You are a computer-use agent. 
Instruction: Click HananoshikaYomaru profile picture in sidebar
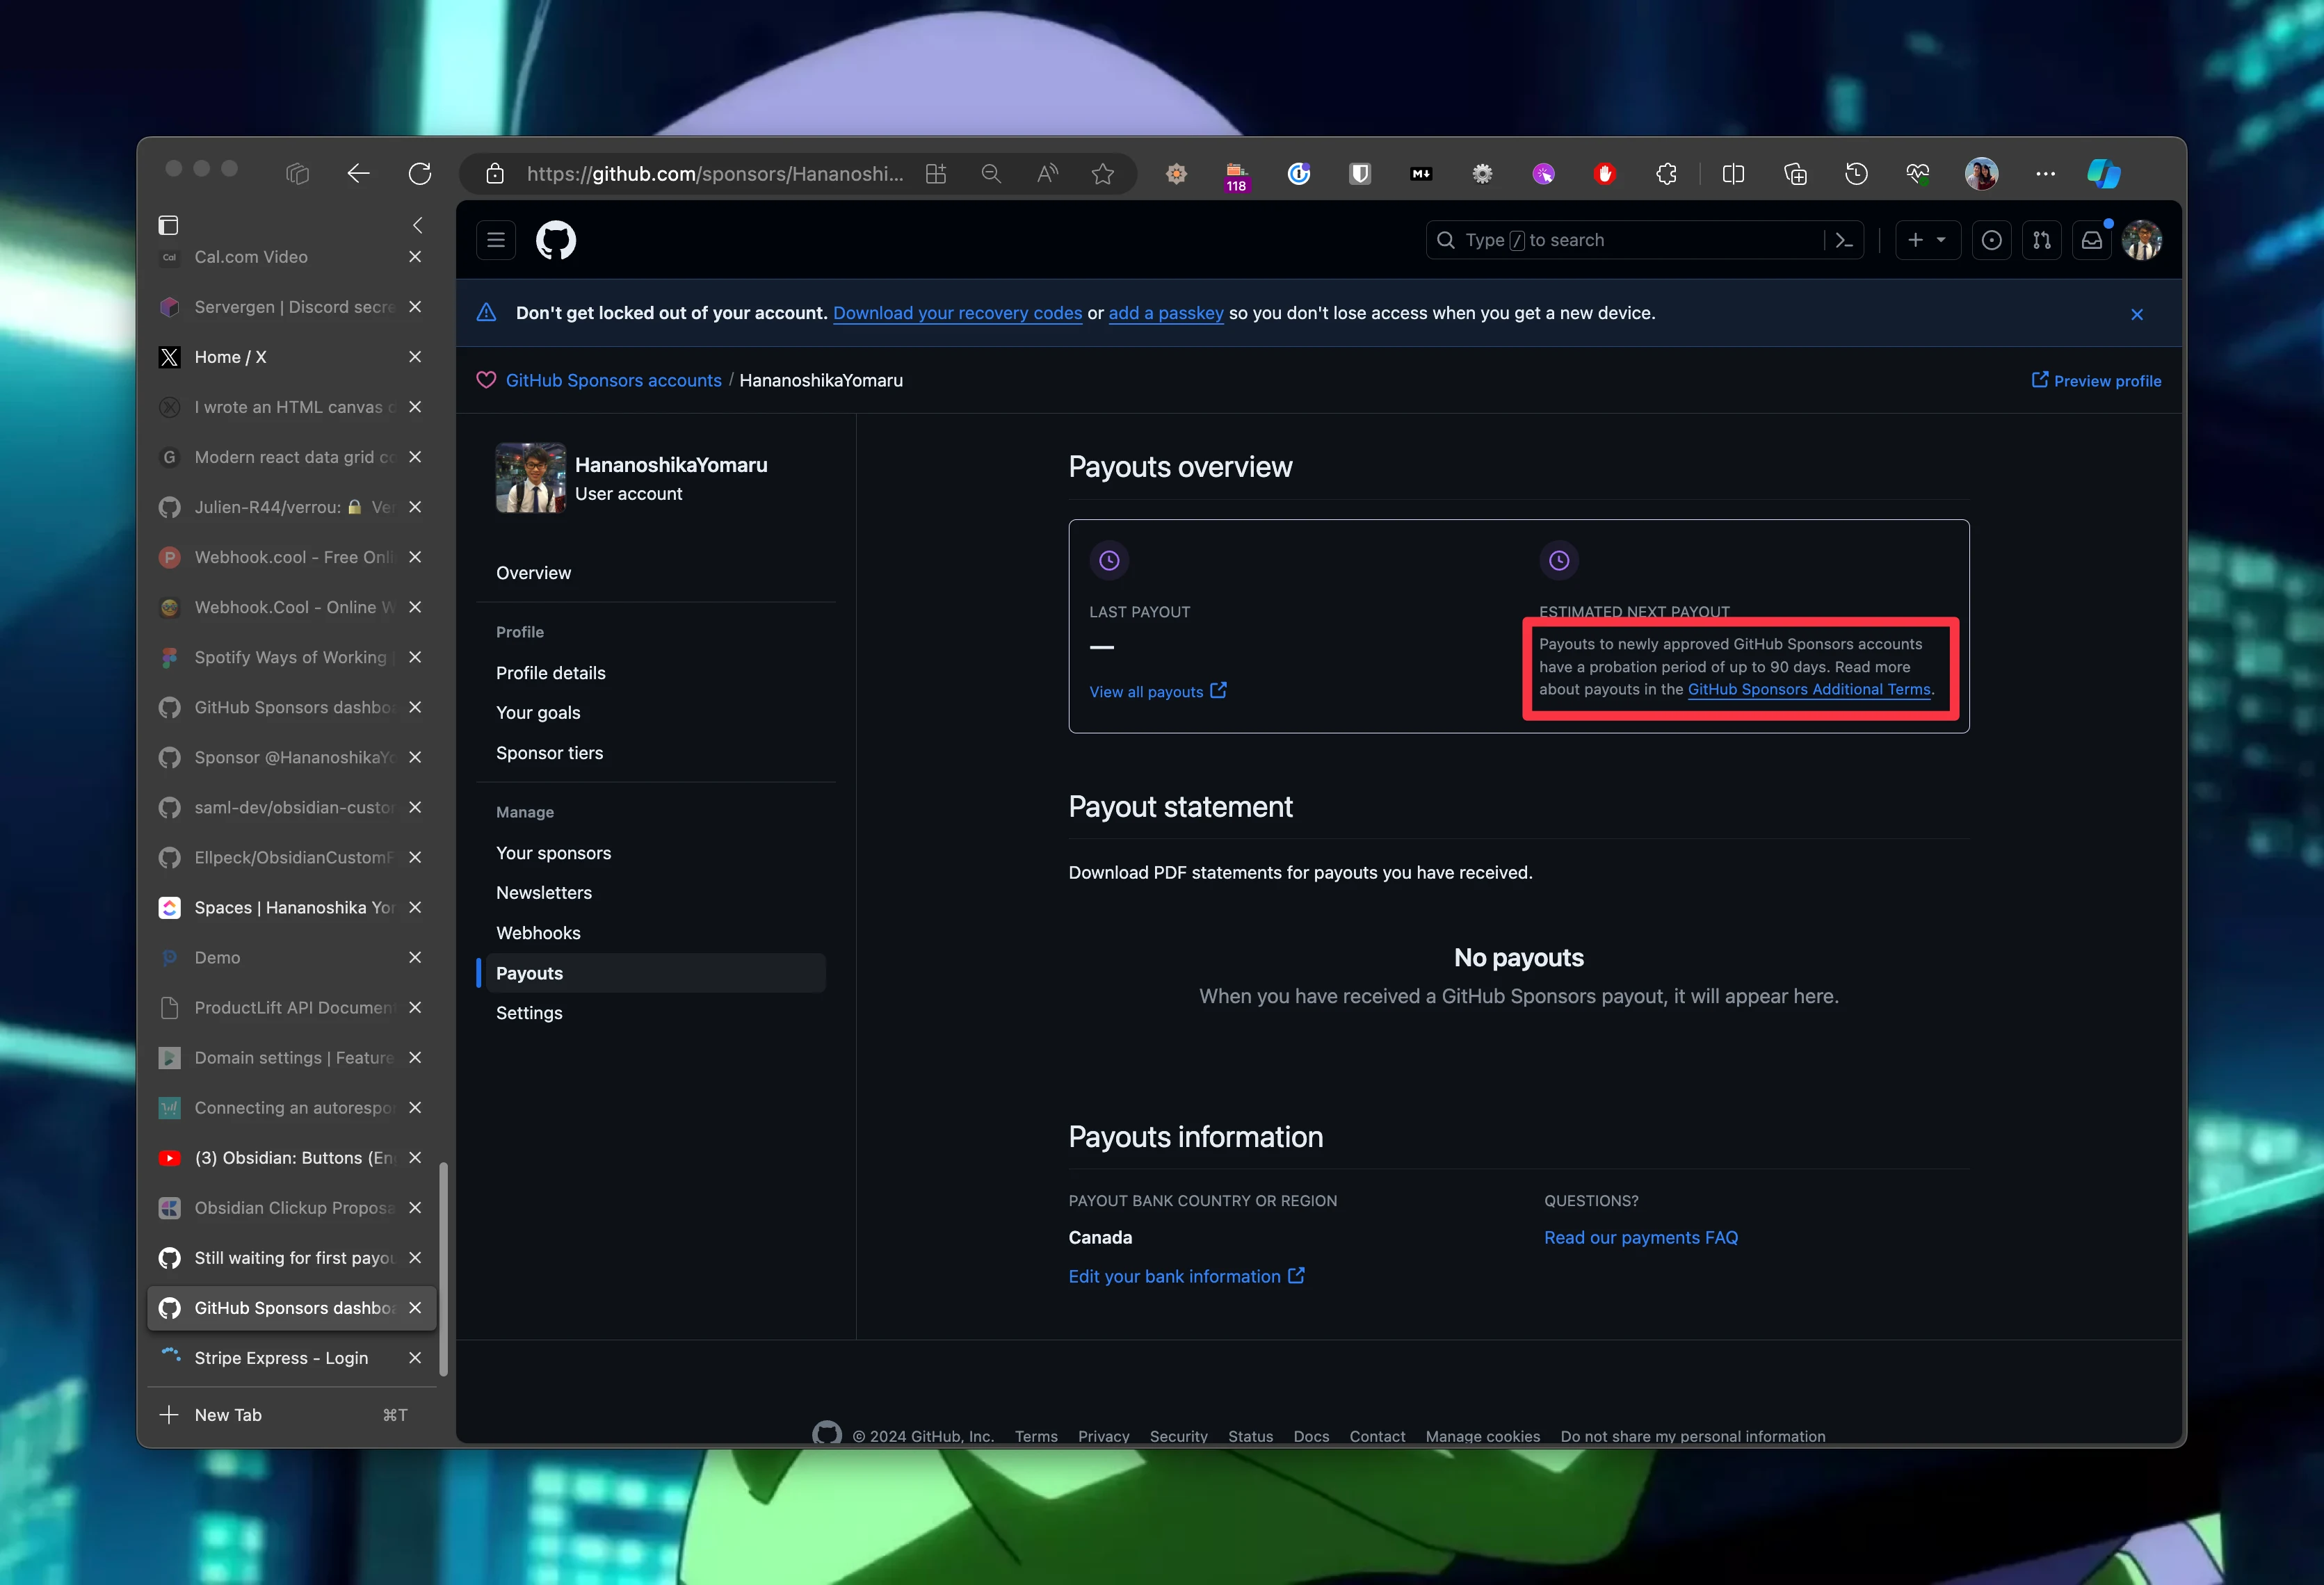pos(530,478)
